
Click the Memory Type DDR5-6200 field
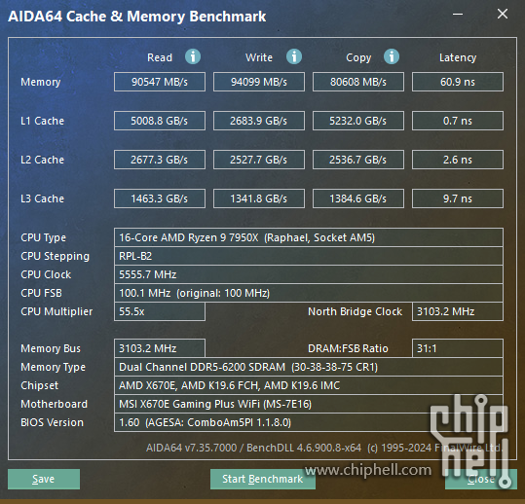tap(309, 367)
